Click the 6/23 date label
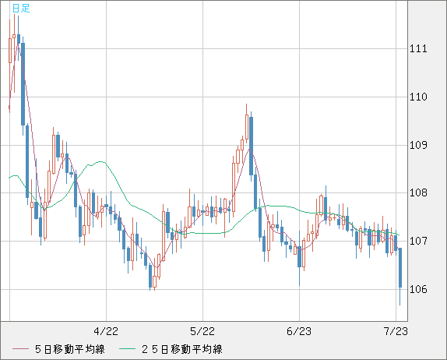This screenshot has width=447, height=360. pyautogui.click(x=299, y=331)
